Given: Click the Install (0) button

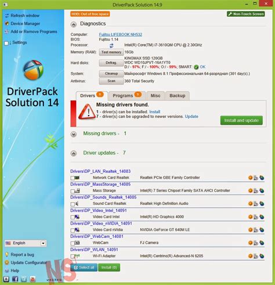Looking at the screenshot, I should [109, 268].
